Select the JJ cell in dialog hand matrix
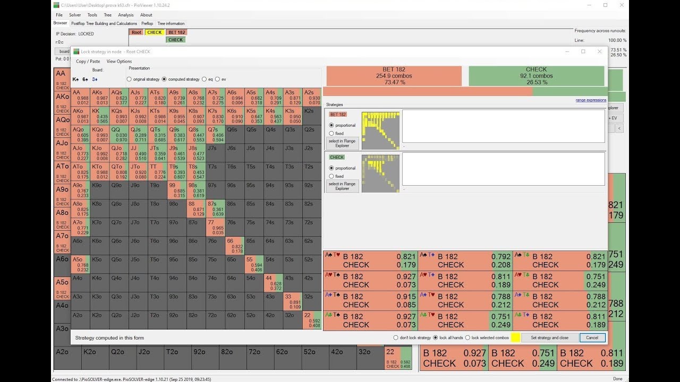 [x=138, y=154]
